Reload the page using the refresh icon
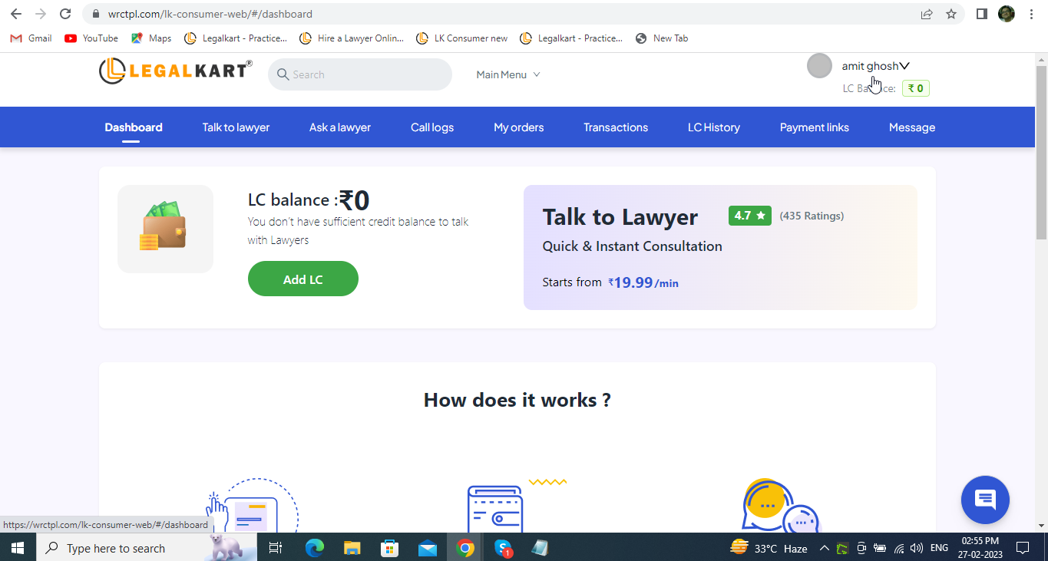Image resolution: width=1048 pixels, height=561 pixels. tap(65, 14)
